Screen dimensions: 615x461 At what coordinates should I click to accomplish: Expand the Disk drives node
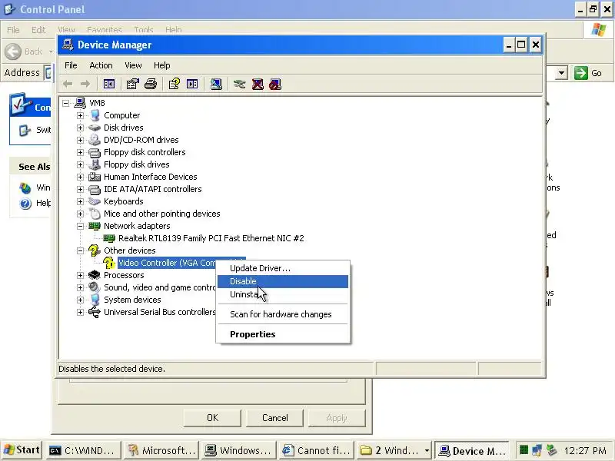point(80,128)
